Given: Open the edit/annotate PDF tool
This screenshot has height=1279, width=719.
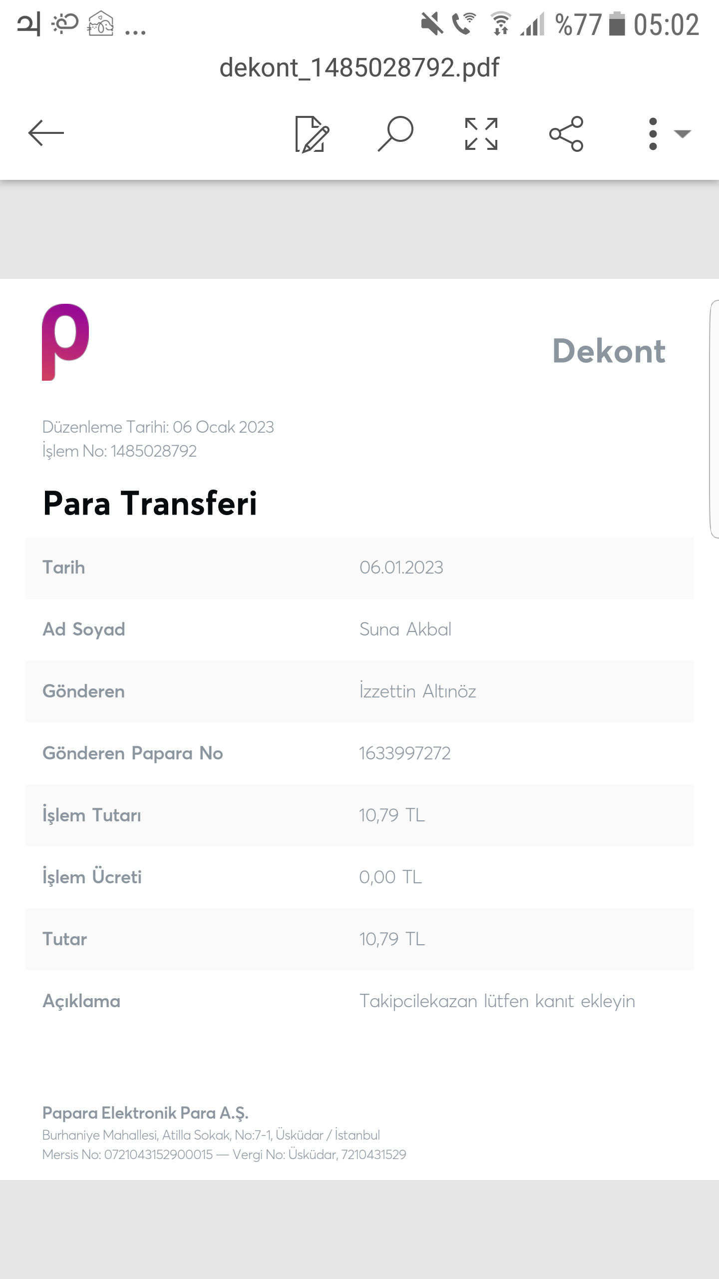Looking at the screenshot, I should pos(312,134).
